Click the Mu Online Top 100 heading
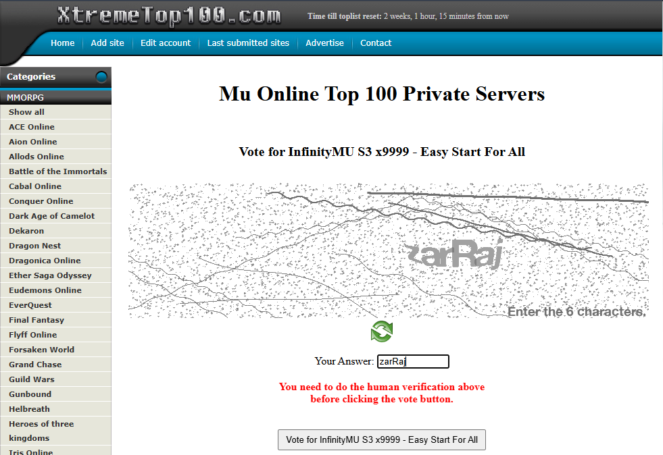The image size is (663, 455). [x=382, y=94]
